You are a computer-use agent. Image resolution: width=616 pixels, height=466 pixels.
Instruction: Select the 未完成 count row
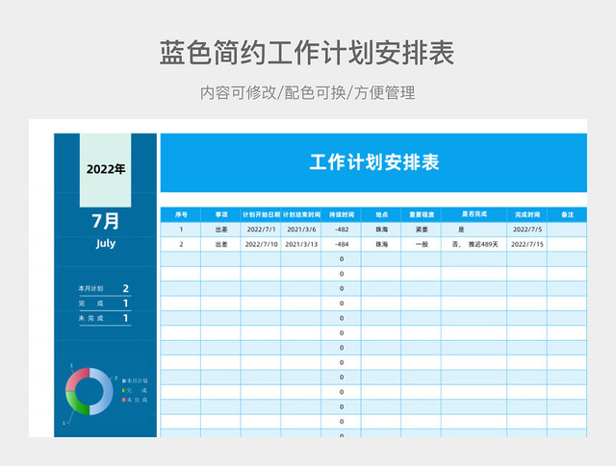tap(105, 318)
